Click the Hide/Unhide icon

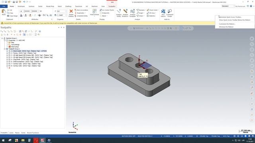click(x=94, y=11)
